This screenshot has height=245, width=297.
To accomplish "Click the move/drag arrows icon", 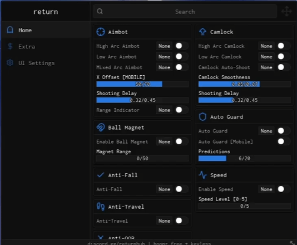I will pos(286,11).
